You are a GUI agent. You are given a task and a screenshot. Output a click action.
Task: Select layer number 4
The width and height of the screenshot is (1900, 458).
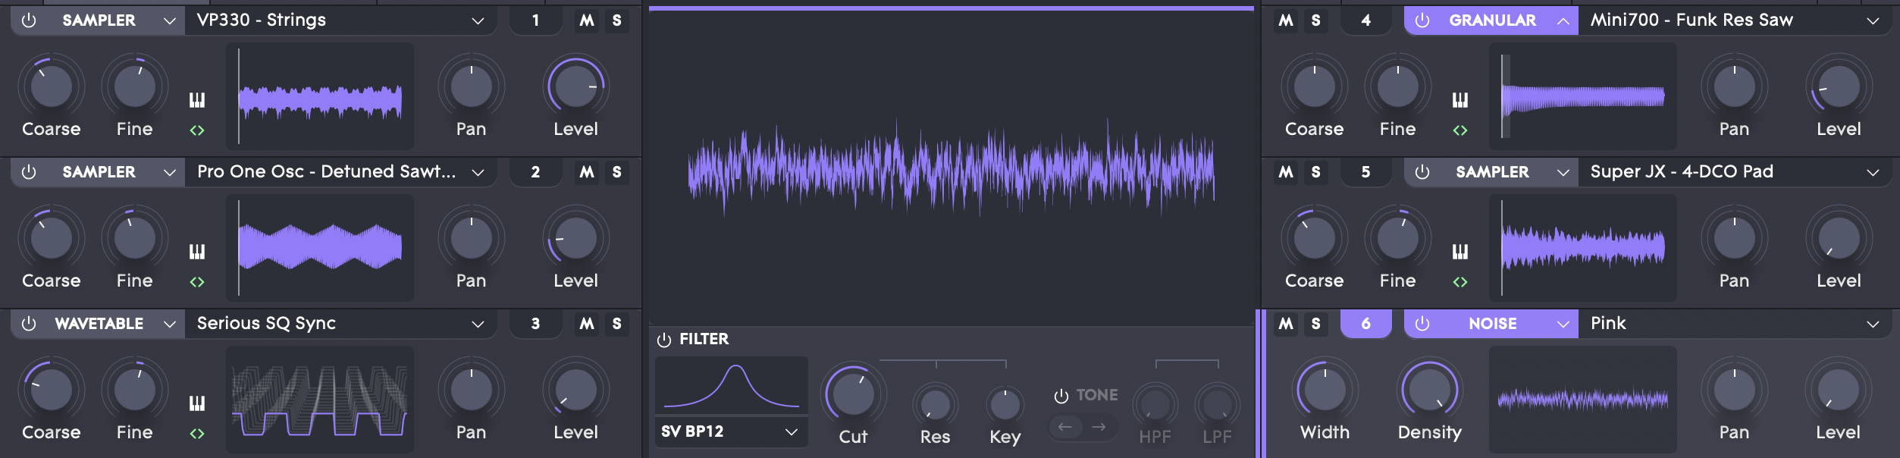click(x=1366, y=20)
